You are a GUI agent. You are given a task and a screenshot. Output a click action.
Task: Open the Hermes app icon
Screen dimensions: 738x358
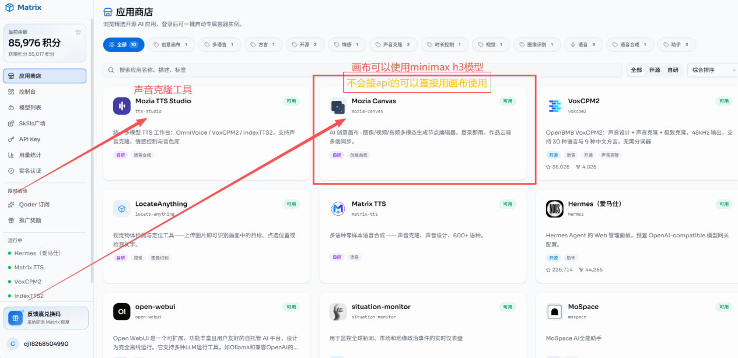pyautogui.click(x=555, y=209)
